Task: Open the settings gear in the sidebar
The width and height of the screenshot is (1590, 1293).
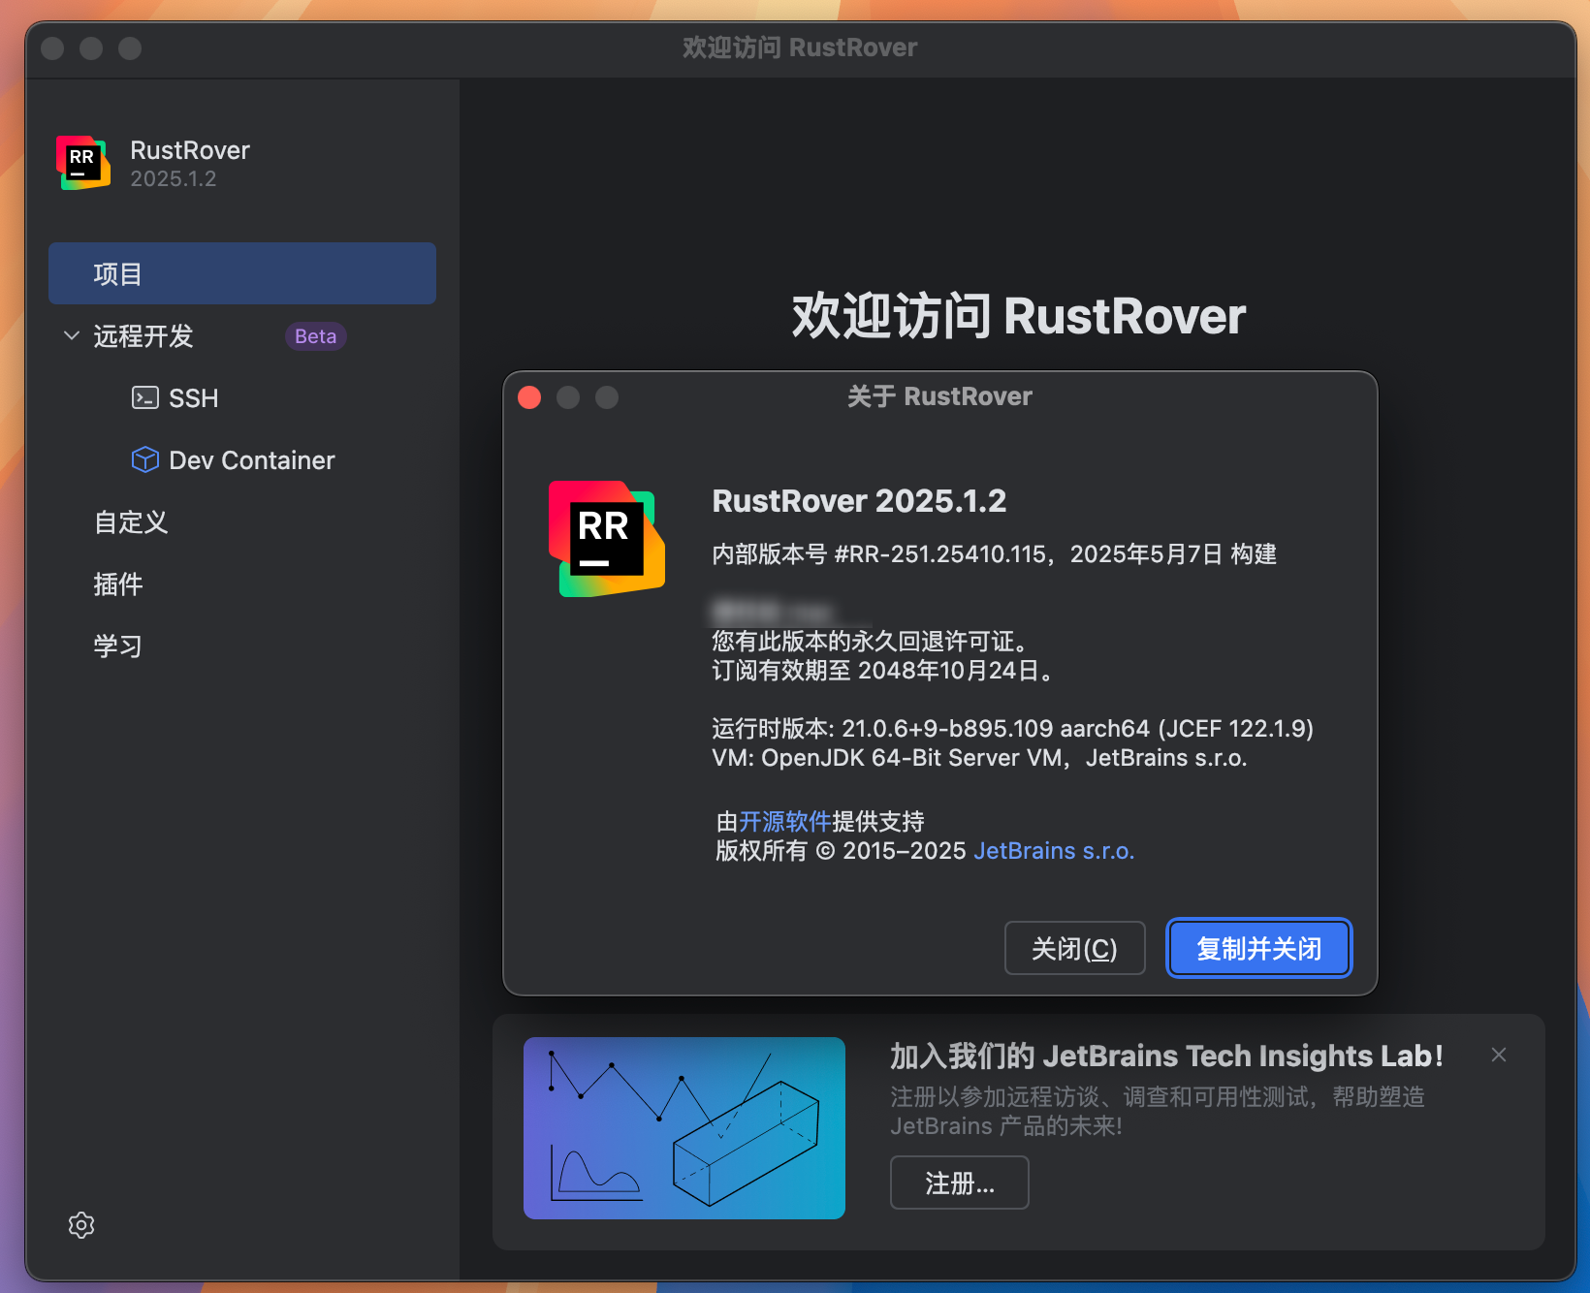Action: [81, 1225]
